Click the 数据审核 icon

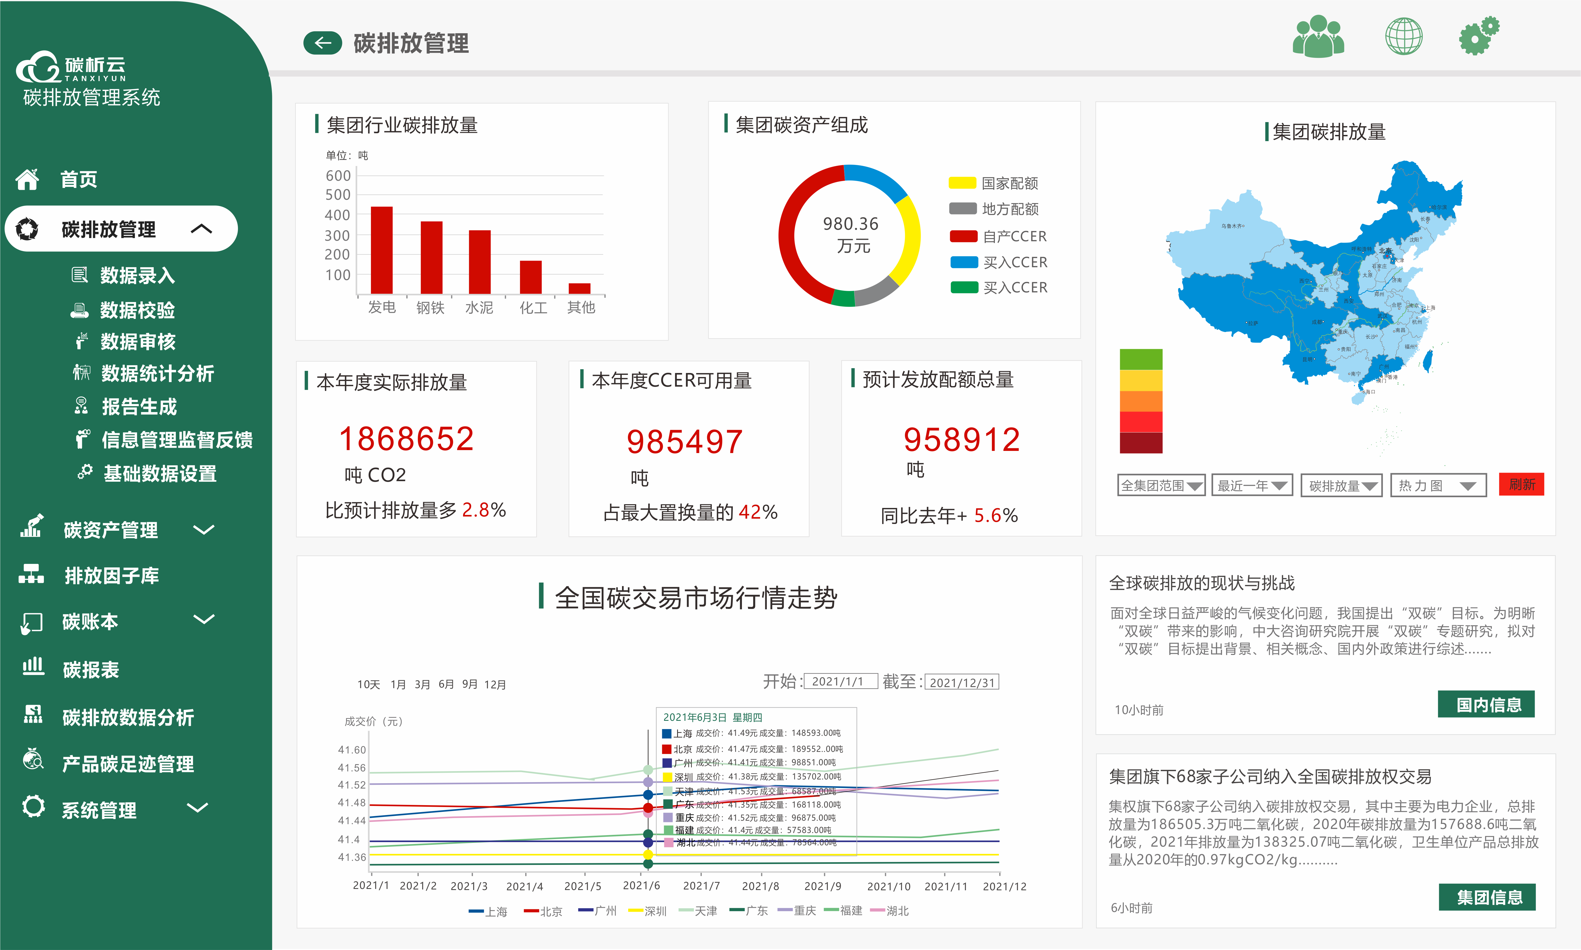(x=81, y=341)
